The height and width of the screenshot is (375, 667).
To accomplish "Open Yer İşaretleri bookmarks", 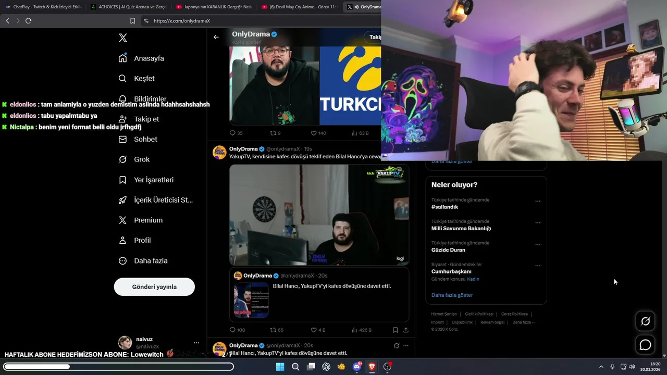I will [x=146, y=180].
